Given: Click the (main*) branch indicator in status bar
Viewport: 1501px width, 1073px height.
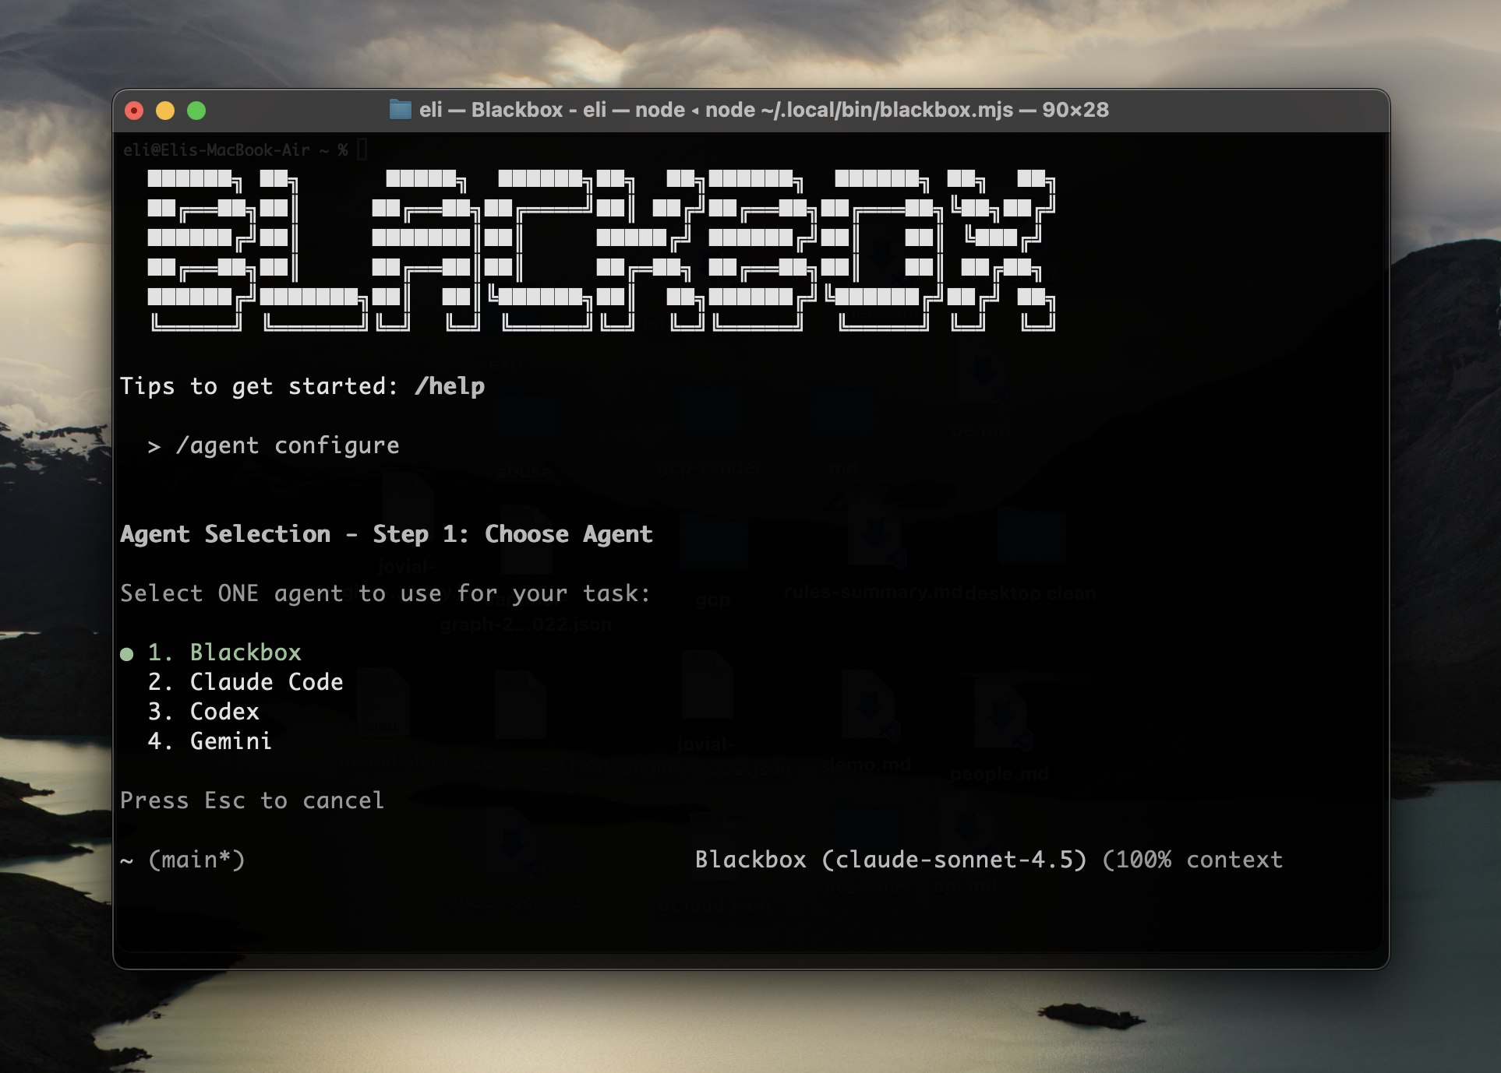Looking at the screenshot, I should click(196, 860).
